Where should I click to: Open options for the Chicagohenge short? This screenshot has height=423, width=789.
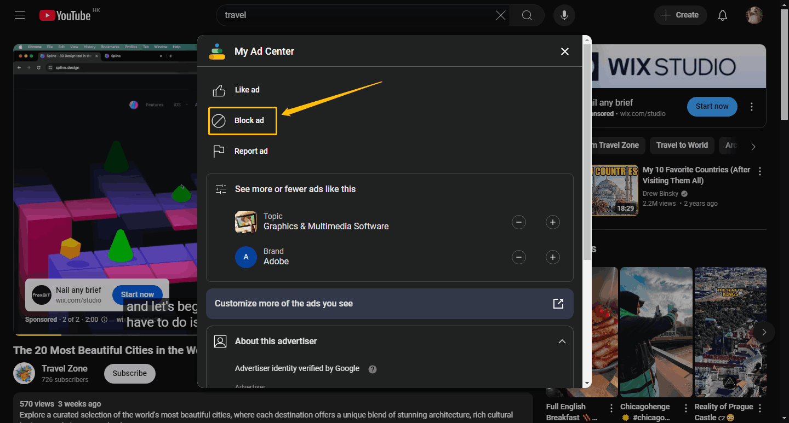pyautogui.click(x=685, y=408)
